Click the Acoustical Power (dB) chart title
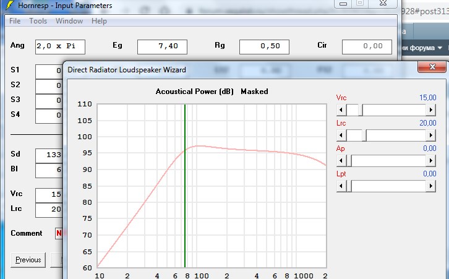The image size is (449, 279). click(195, 92)
